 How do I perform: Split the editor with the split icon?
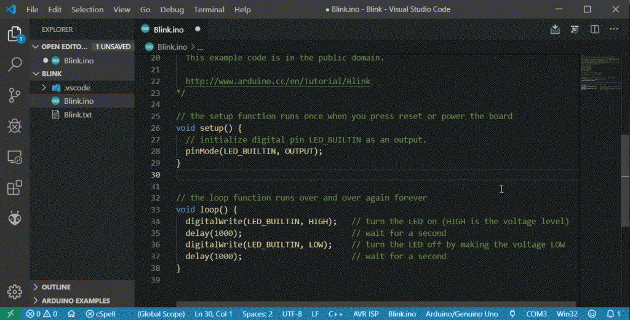click(x=594, y=29)
